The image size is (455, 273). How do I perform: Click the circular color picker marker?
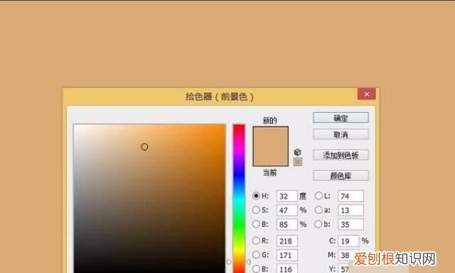click(144, 147)
